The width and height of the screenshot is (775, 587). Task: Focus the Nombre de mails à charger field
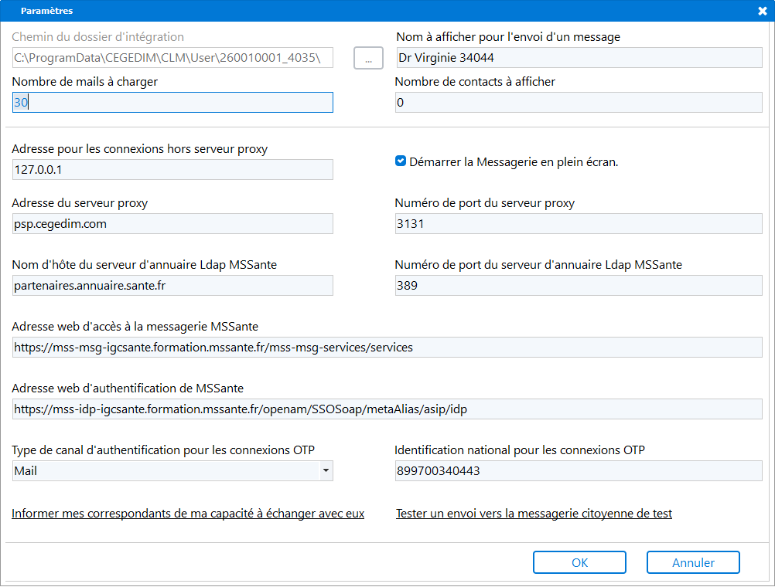[172, 103]
